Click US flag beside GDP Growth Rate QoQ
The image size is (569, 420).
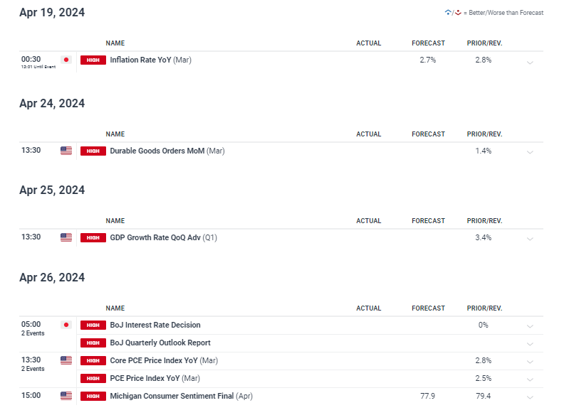pyautogui.click(x=66, y=237)
